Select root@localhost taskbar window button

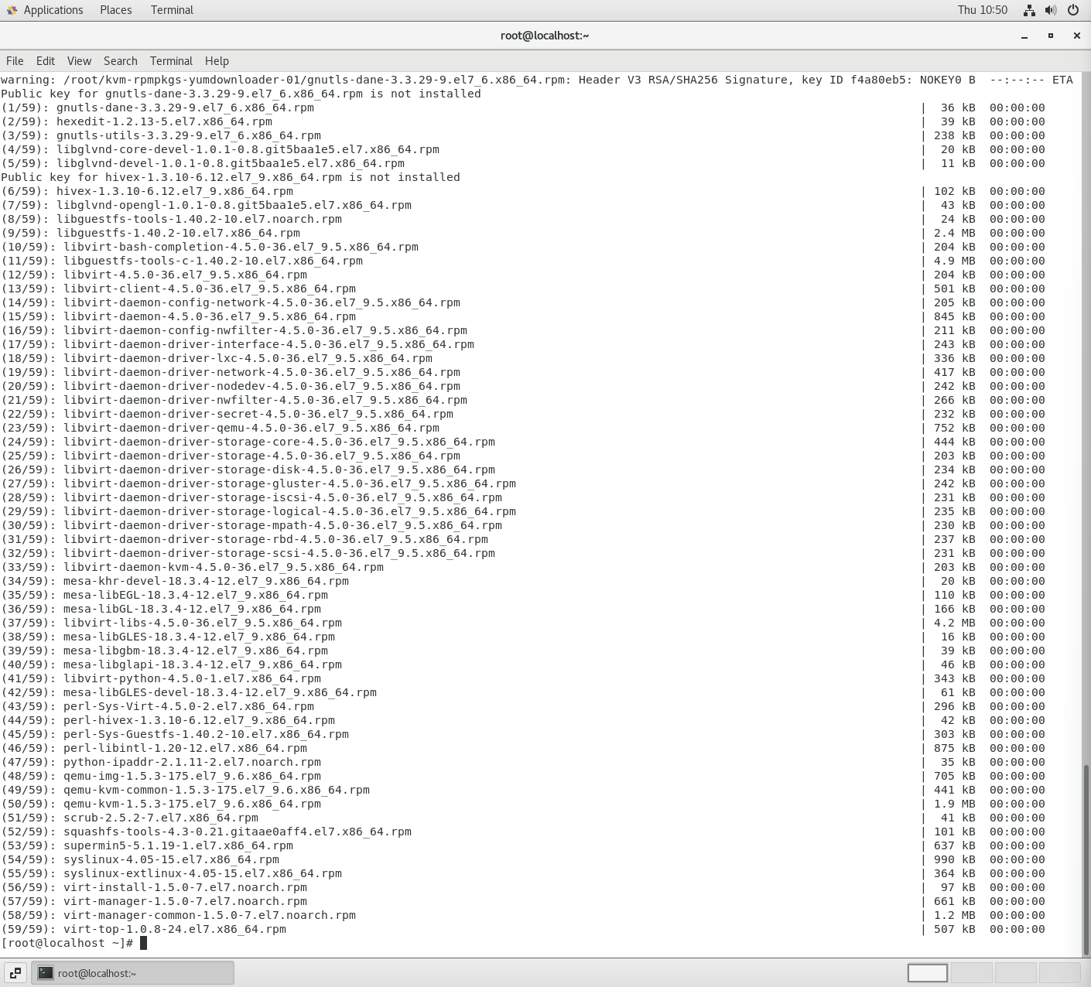pos(132,973)
